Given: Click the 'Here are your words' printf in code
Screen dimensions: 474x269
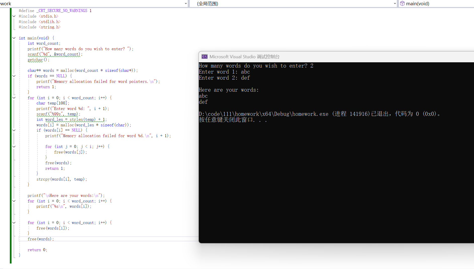Looking at the screenshot, I should (66, 196).
